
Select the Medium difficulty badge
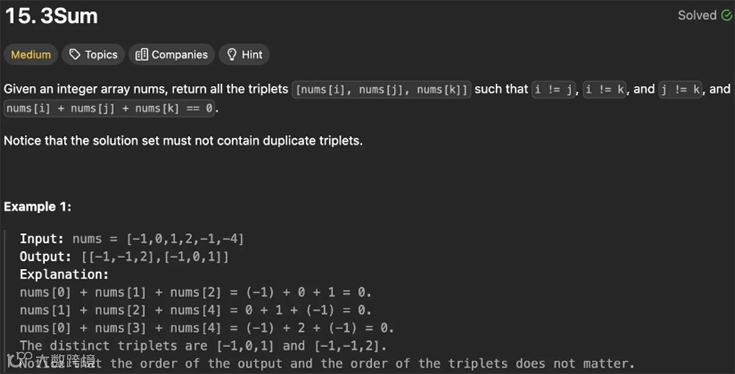click(31, 54)
